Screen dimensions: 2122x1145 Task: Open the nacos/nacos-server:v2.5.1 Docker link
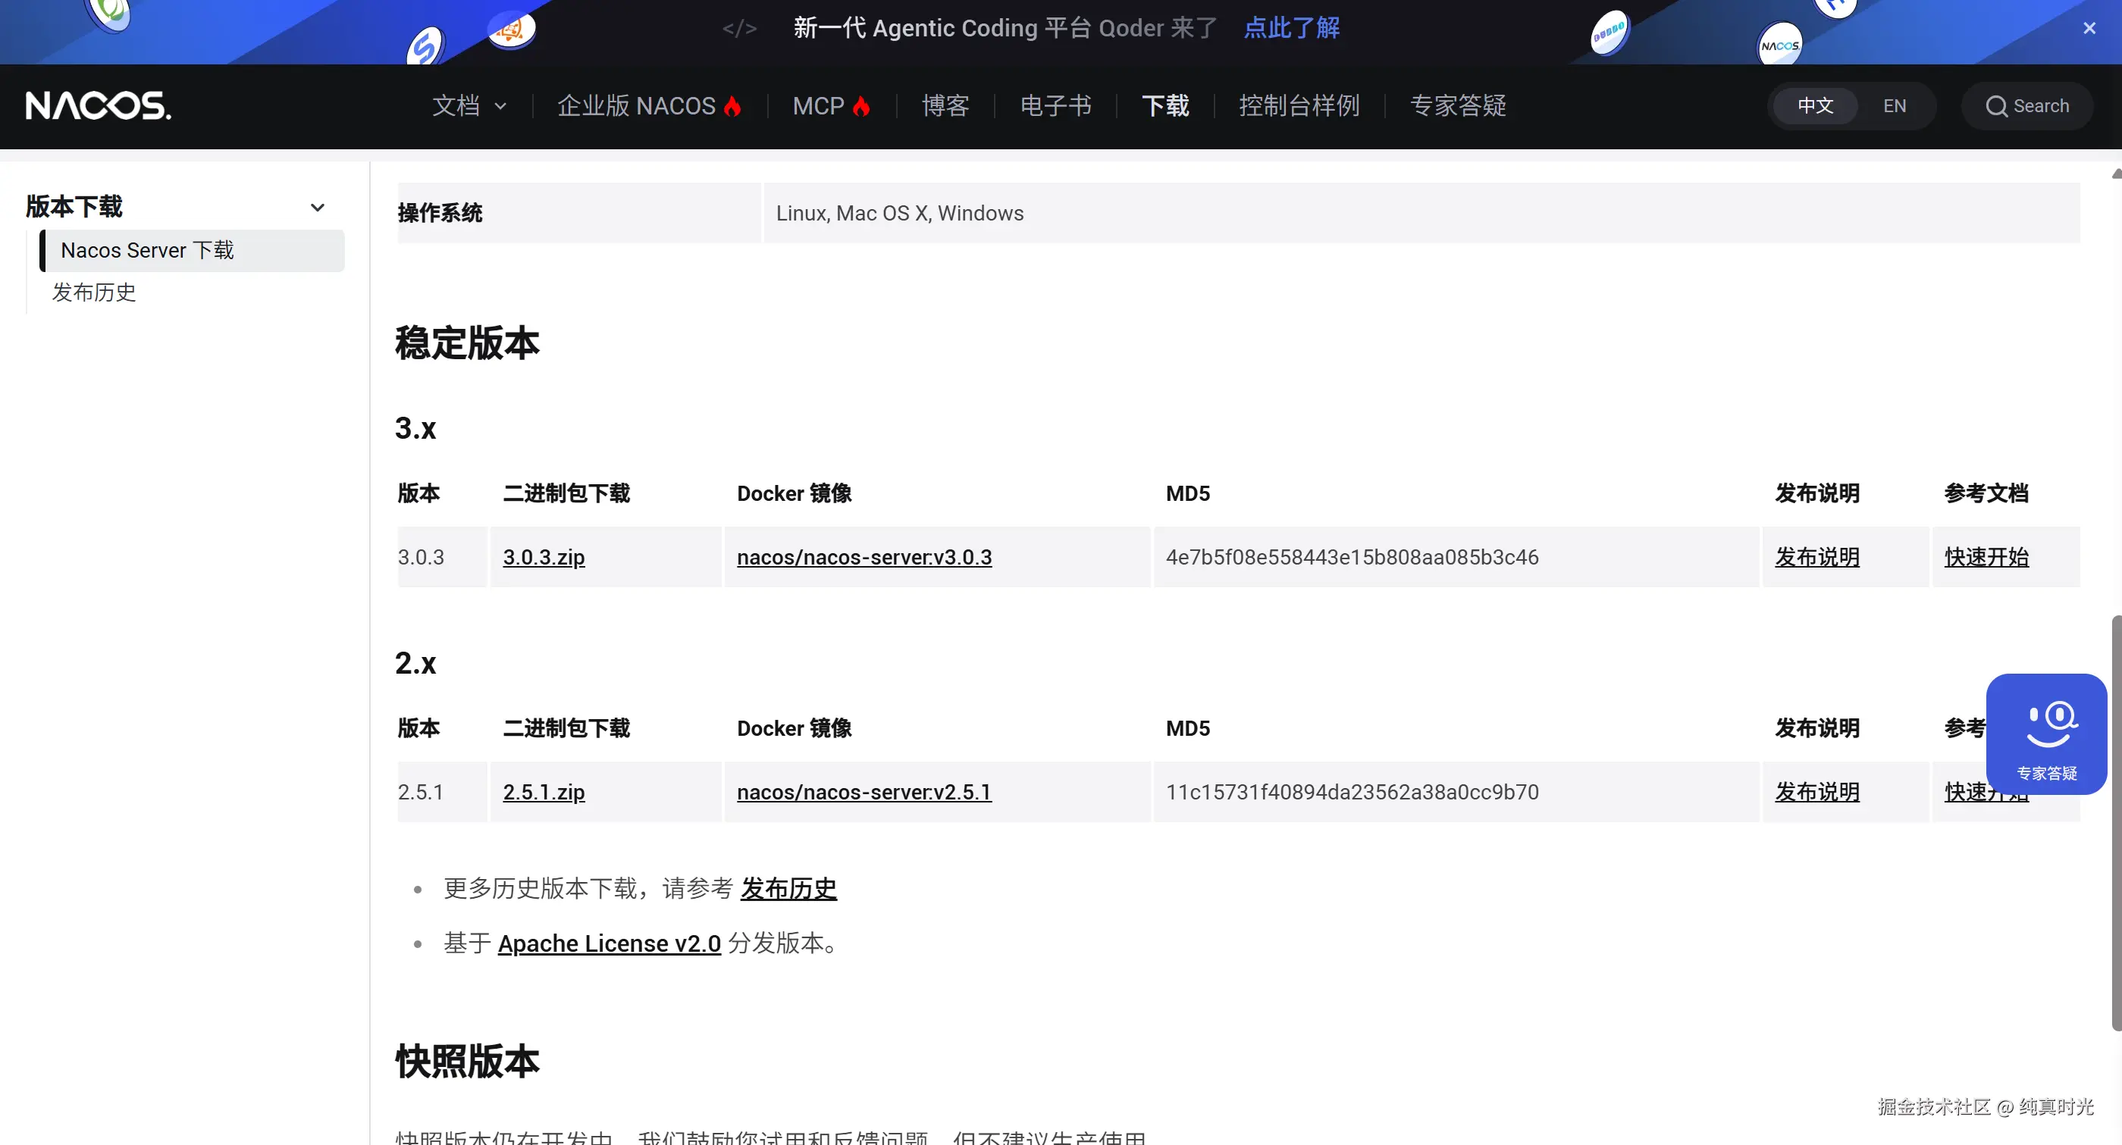pos(864,792)
